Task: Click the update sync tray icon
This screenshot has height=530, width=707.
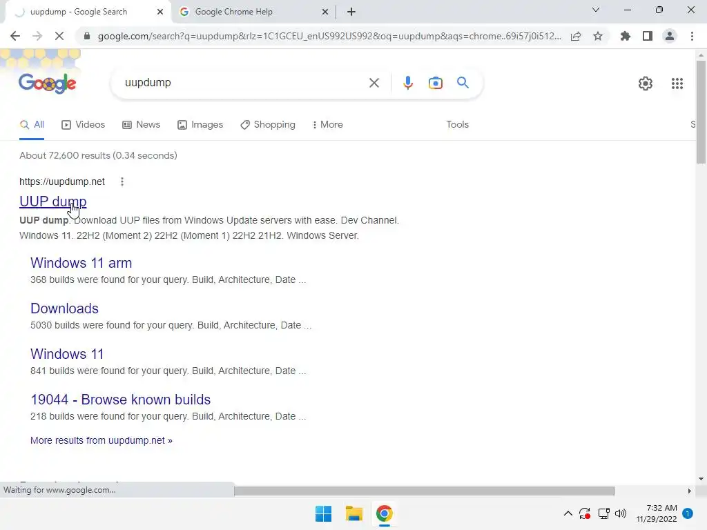Action: (584, 513)
